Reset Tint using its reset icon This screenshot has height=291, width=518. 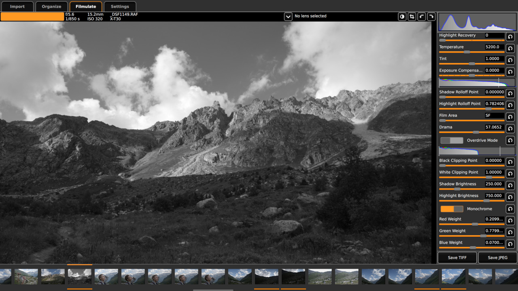[x=510, y=60]
